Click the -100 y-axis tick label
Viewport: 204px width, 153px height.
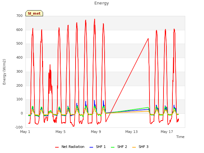click(x=19, y=127)
